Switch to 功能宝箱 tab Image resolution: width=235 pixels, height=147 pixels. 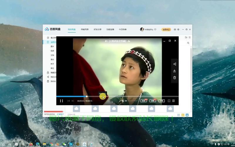(x=110, y=30)
